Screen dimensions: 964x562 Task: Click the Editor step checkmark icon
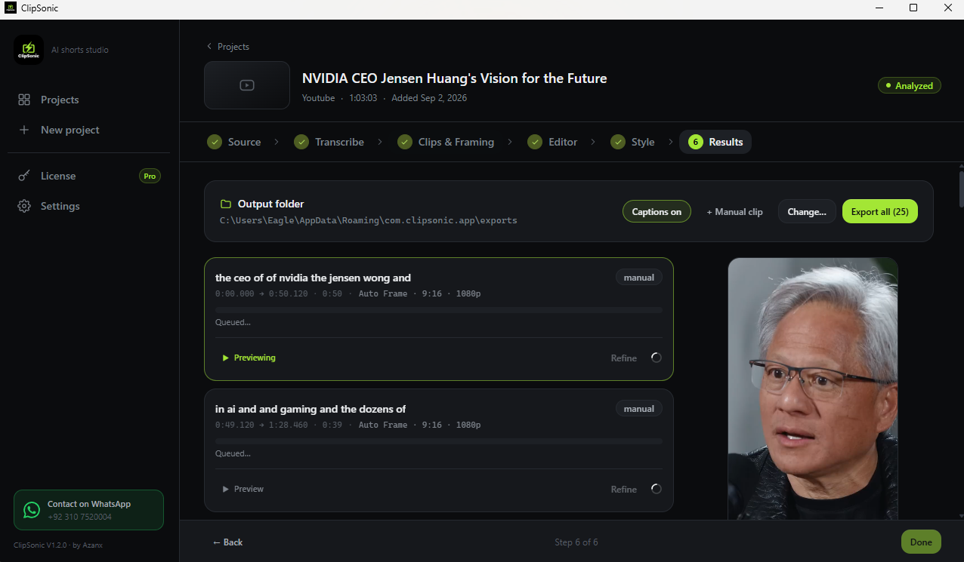(x=535, y=142)
